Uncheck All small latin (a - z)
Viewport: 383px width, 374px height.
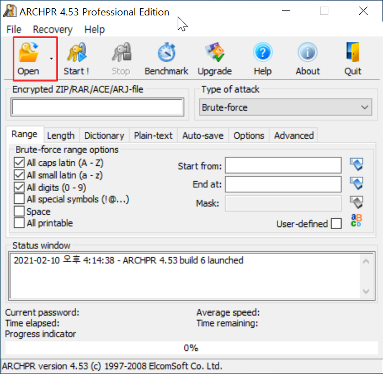coord(19,175)
